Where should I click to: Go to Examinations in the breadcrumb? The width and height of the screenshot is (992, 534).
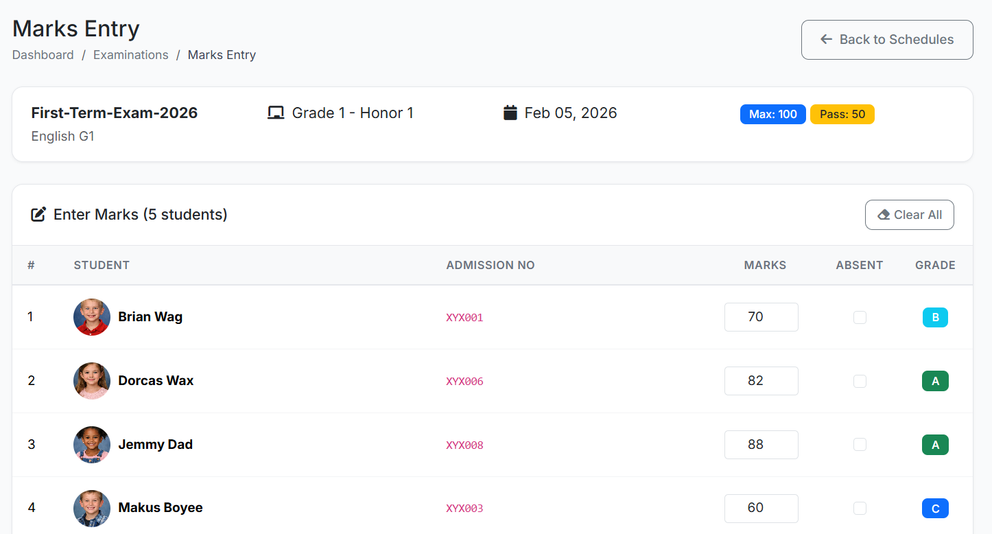tap(131, 55)
